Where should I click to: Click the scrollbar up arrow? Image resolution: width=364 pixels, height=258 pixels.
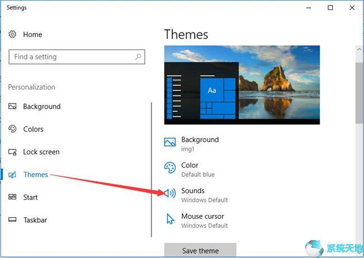tap(359, 49)
